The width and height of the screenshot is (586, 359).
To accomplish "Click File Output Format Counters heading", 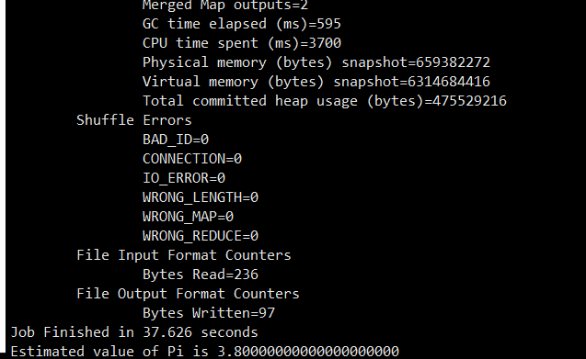I will [188, 294].
